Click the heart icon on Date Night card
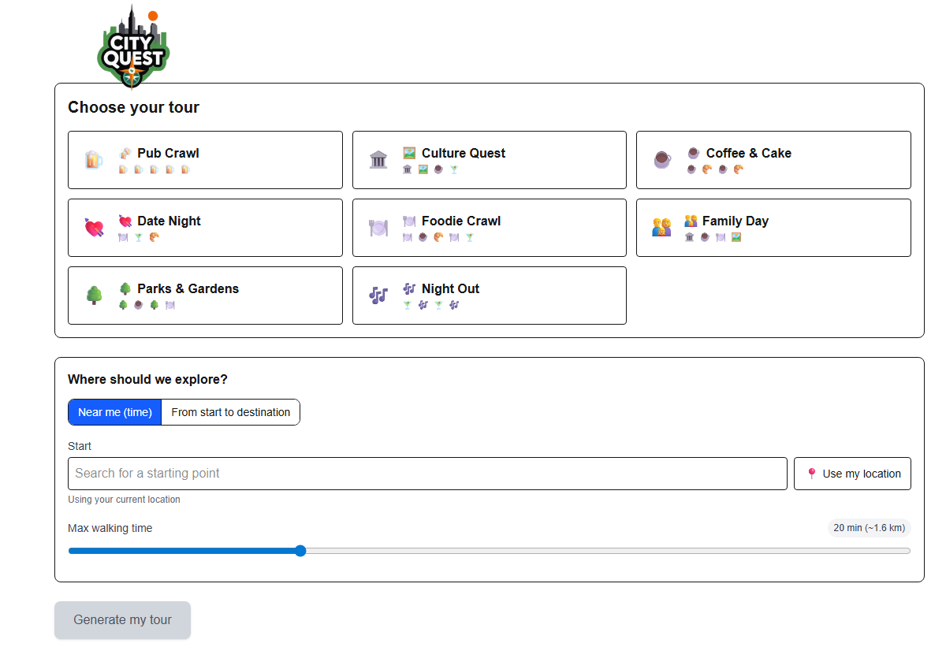 click(94, 227)
